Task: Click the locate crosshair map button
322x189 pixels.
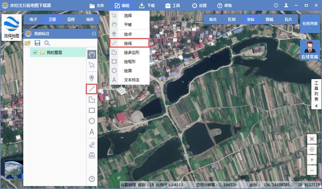Action: pos(312,150)
